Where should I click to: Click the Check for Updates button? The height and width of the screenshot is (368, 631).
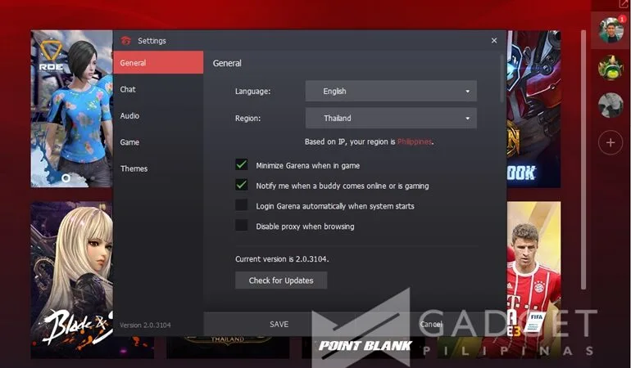(281, 280)
